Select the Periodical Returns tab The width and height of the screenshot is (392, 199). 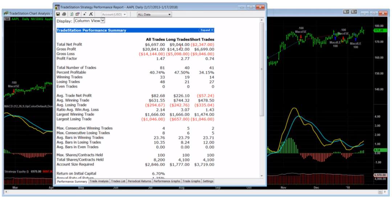[x=139, y=181]
